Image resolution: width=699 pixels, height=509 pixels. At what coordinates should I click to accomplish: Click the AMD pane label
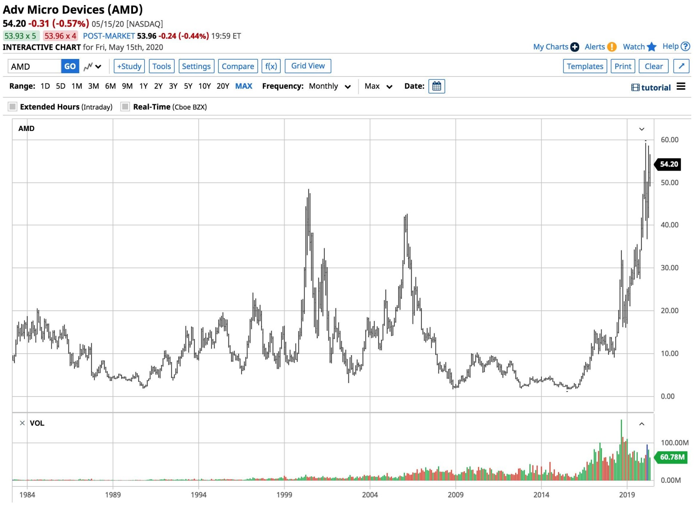pyautogui.click(x=27, y=128)
